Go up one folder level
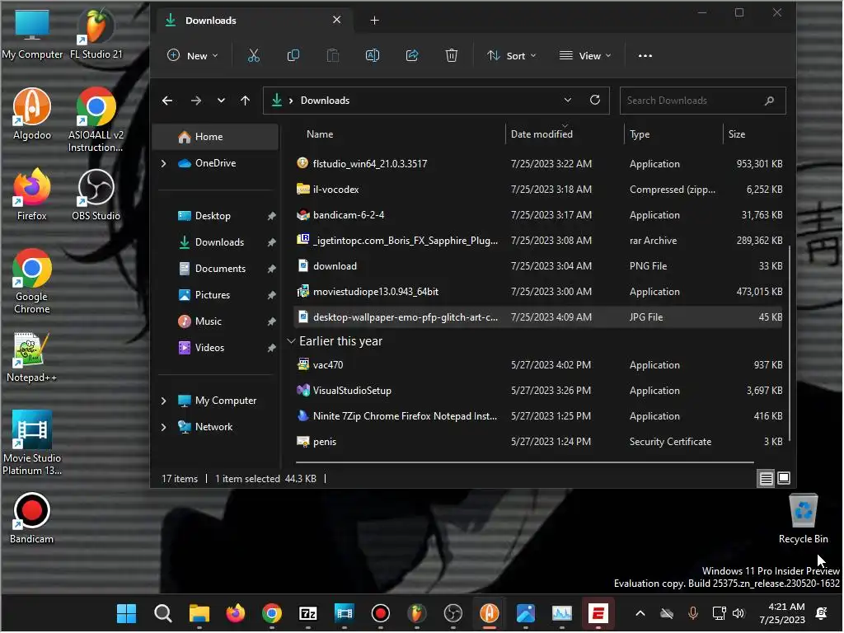 point(245,100)
